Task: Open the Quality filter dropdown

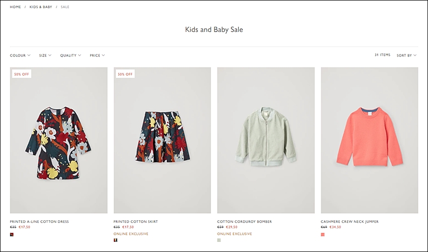Action: coord(70,55)
